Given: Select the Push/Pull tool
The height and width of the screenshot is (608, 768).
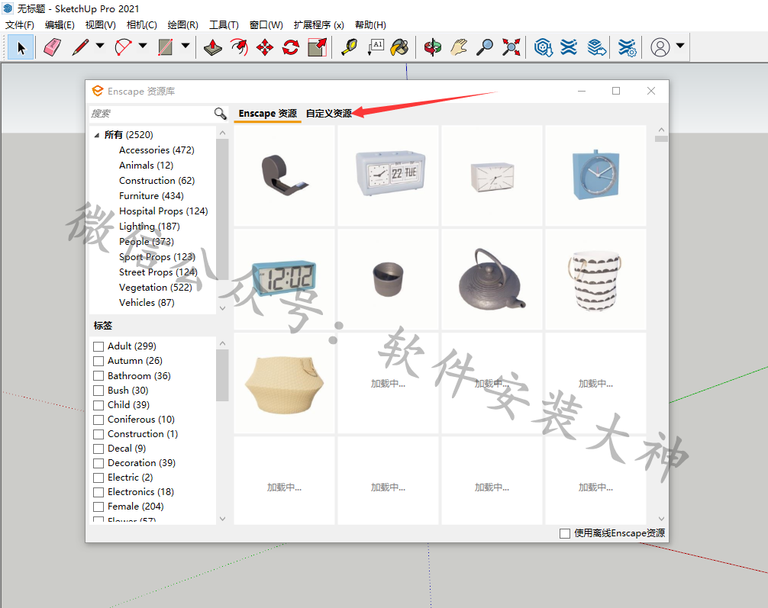Looking at the screenshot, I should pos(212,47).
